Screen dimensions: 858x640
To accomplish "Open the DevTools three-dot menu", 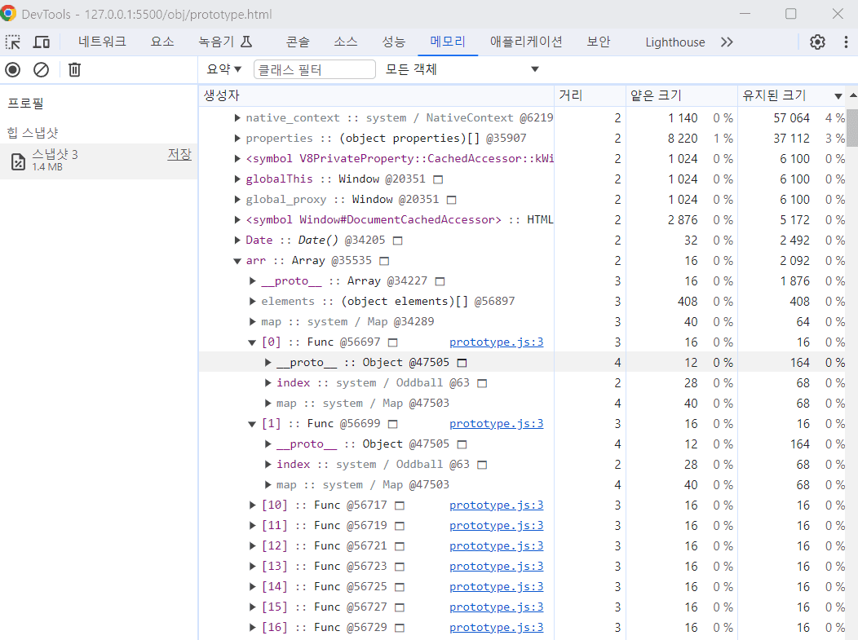I will point(846,42).
